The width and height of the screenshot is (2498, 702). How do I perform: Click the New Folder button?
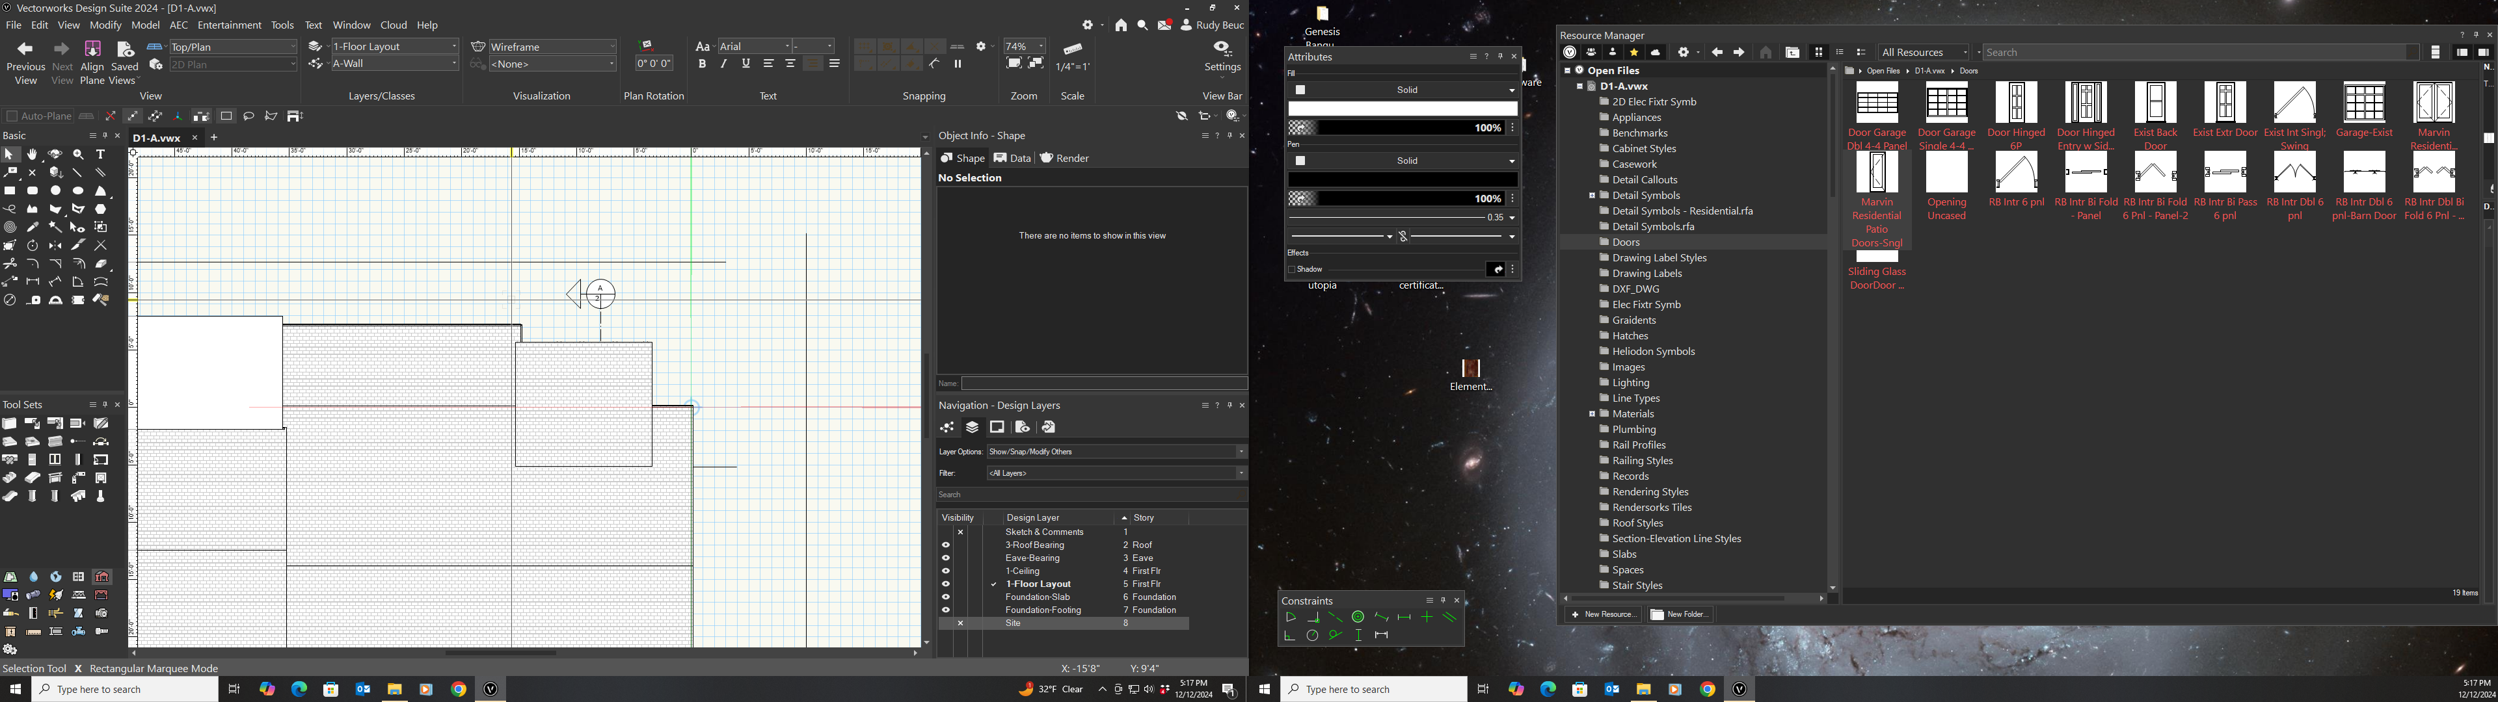click(x=1680, y=615)
